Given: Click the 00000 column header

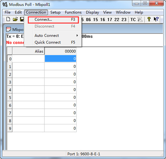Looking at the screenshot, I should 60,51.
